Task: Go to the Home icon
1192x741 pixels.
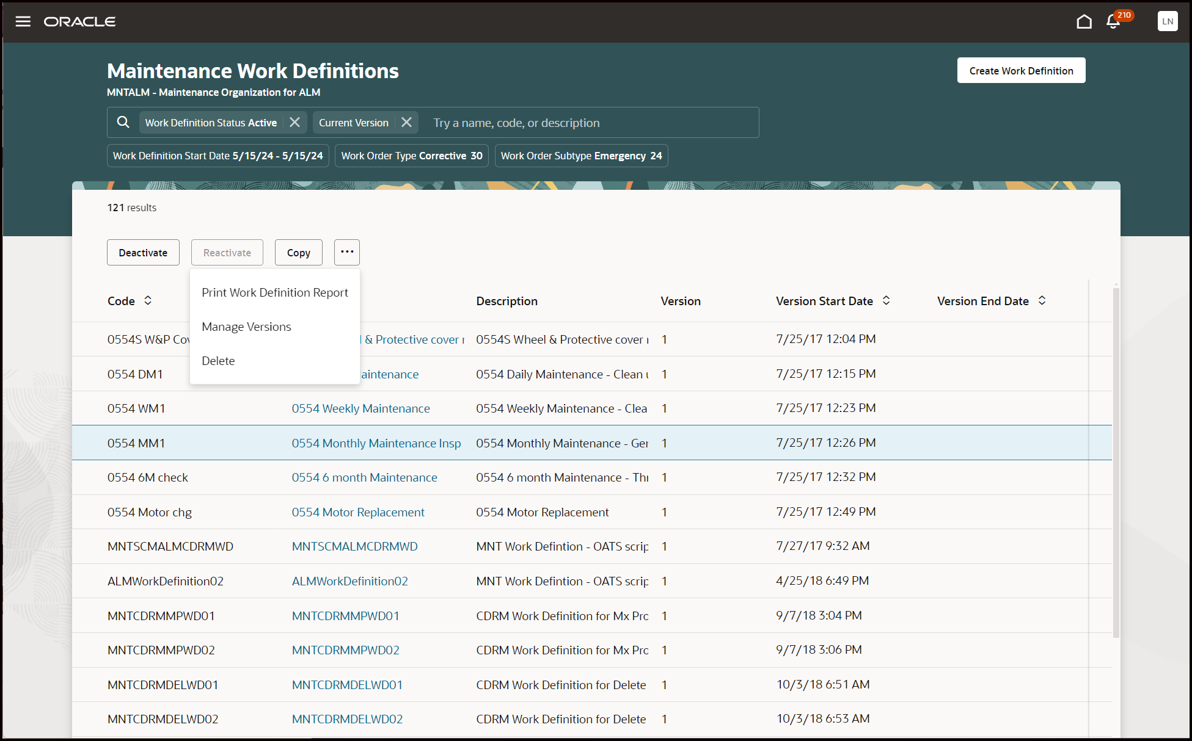Action: click(1084, 22)
